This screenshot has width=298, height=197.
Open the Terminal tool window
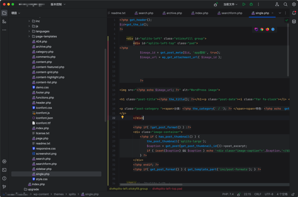point(4,170)
